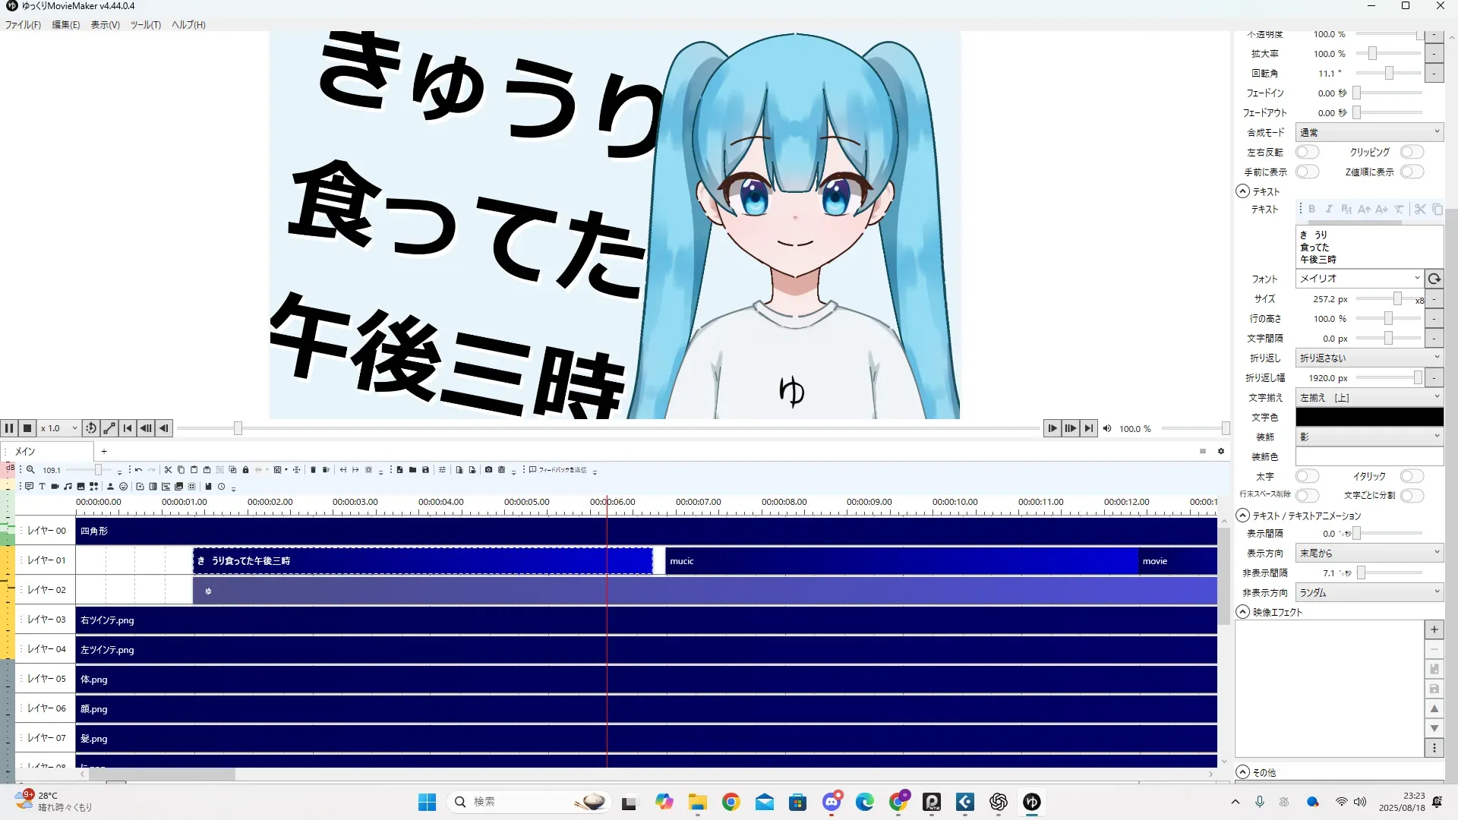Click the save project floppy icon

425,470
